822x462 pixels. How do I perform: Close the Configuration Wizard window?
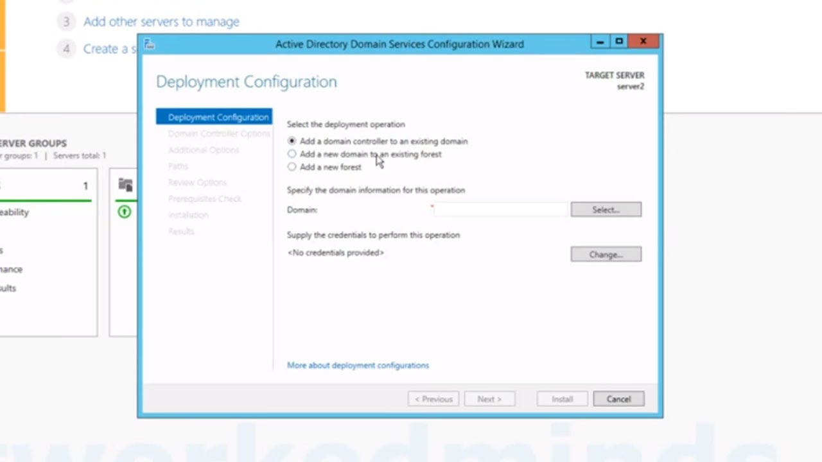(643, 42)
